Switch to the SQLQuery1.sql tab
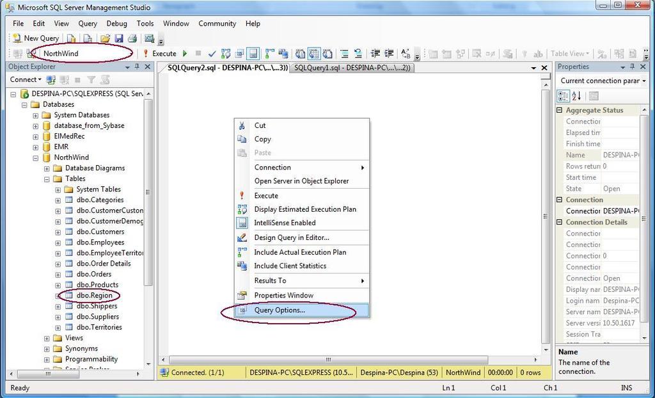This screenshot has width=655, height=398. pos(351,68)
